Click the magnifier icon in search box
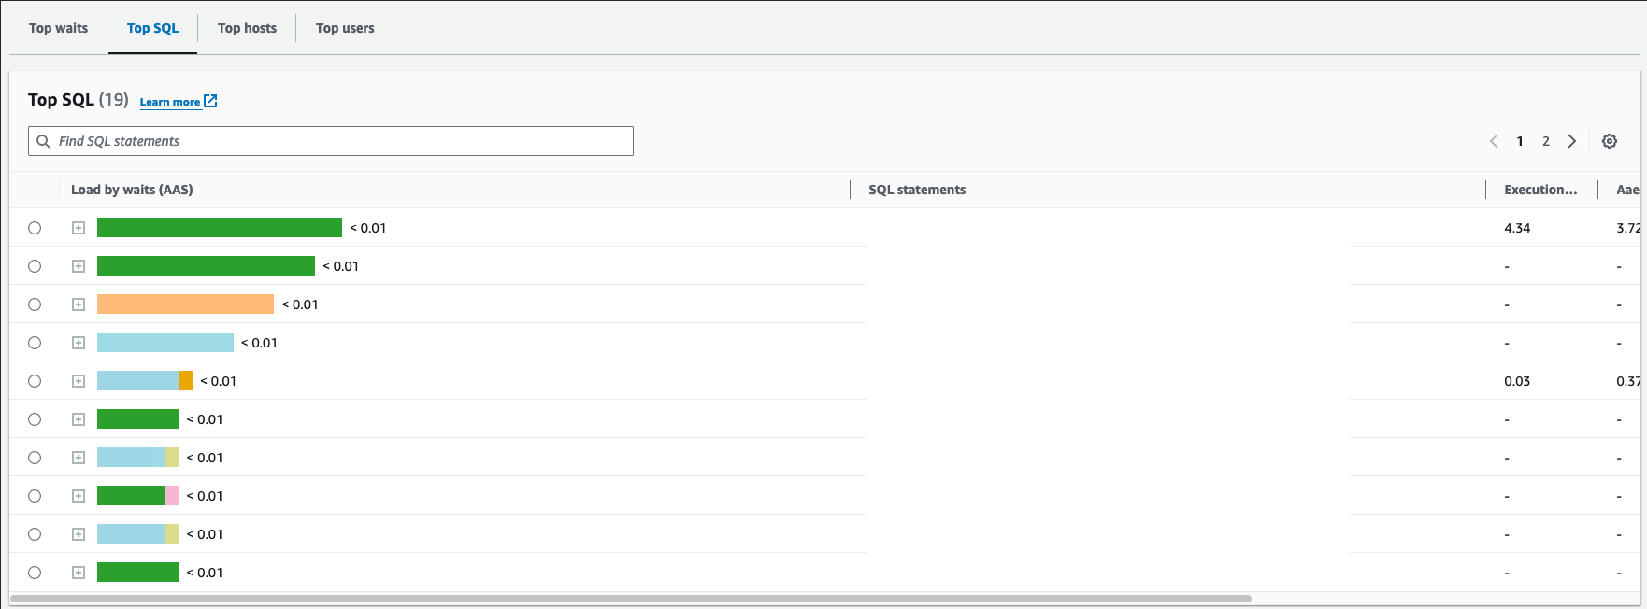Image resolution: width=1647 pixels, height=609 pixels. 43,141
